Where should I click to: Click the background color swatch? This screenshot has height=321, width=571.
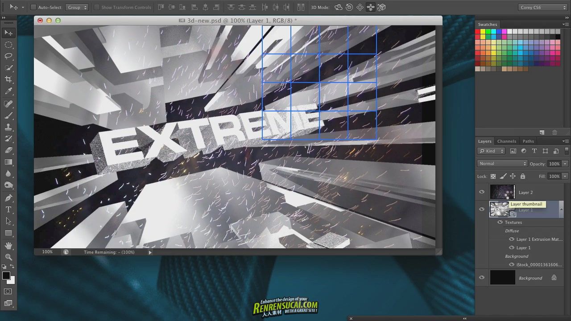[12, 281]
